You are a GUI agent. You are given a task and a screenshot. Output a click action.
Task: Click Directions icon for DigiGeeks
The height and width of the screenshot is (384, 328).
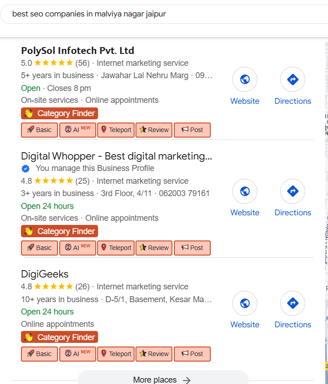[x=292, y=303]
